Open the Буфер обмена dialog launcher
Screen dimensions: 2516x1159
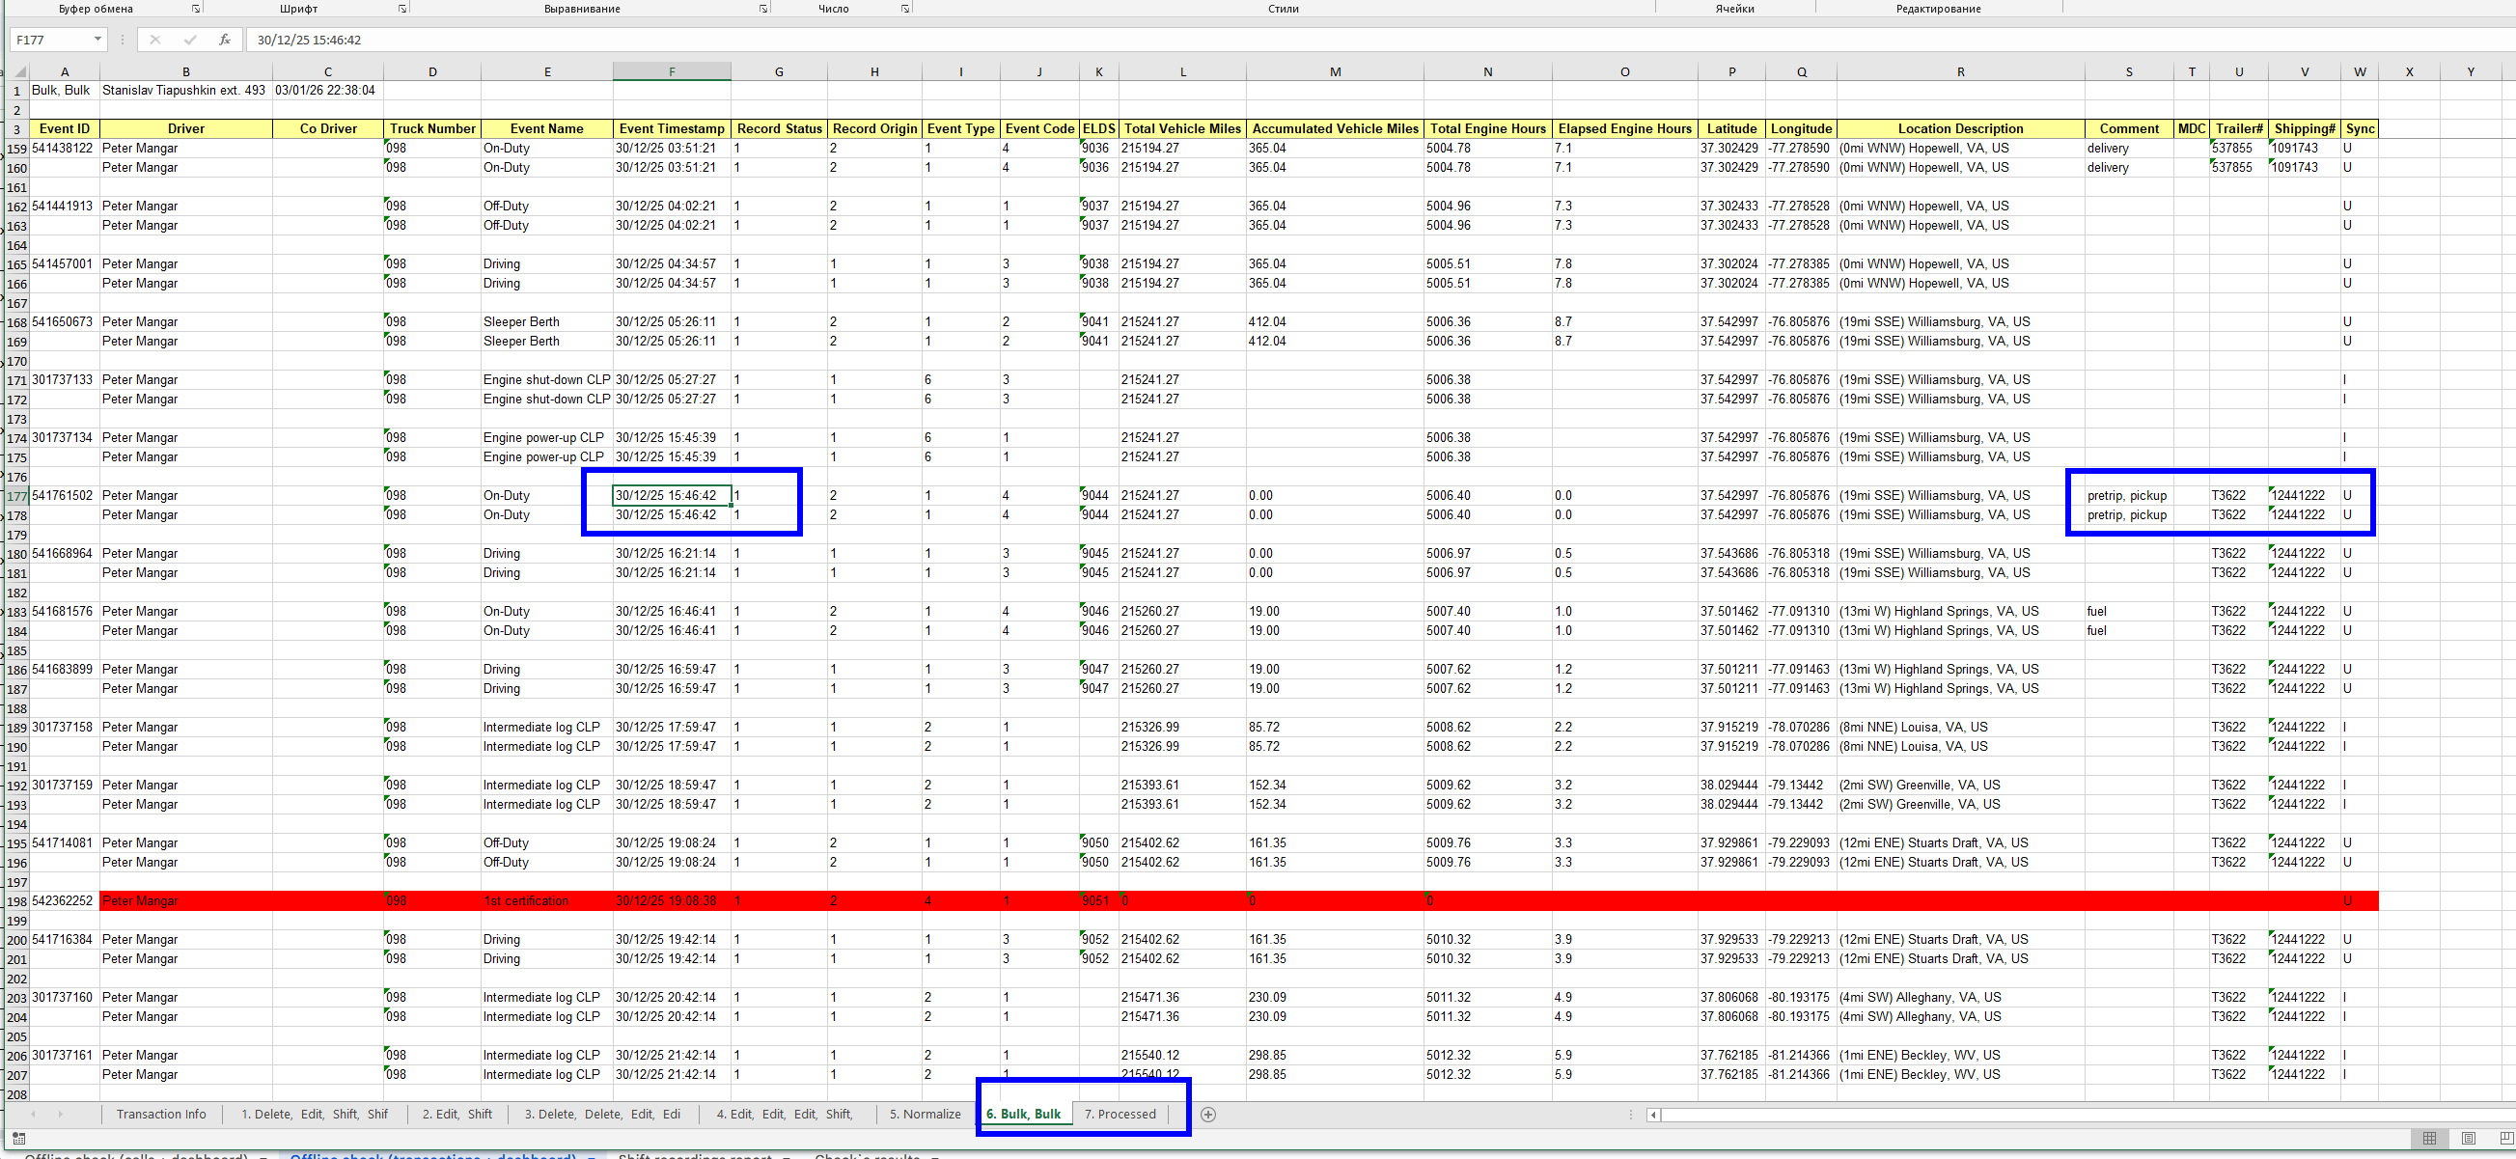[195, 9]
